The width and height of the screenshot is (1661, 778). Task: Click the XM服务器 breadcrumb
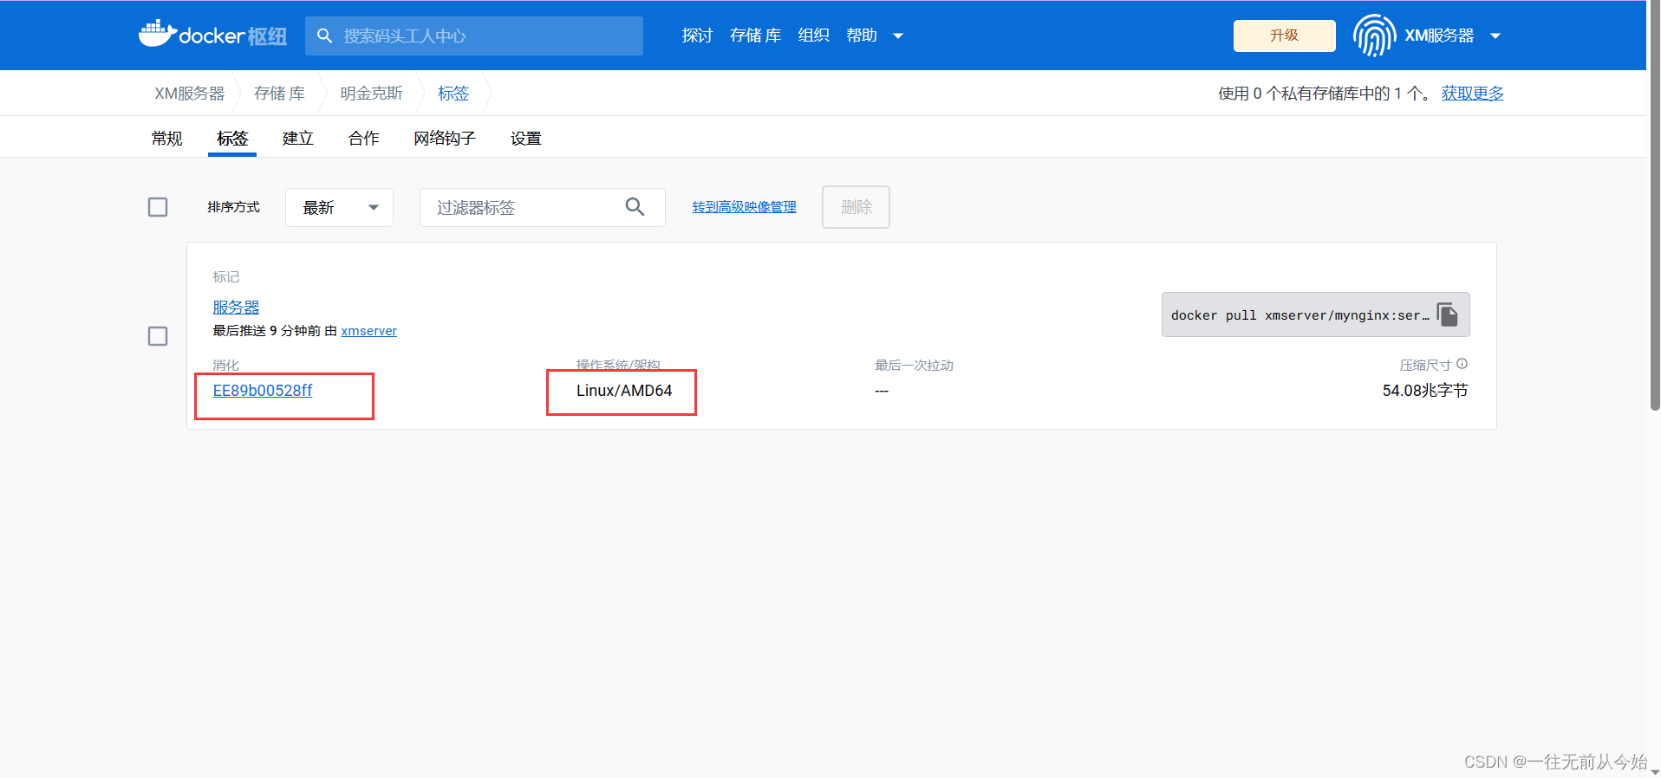(x=190, y=94)
